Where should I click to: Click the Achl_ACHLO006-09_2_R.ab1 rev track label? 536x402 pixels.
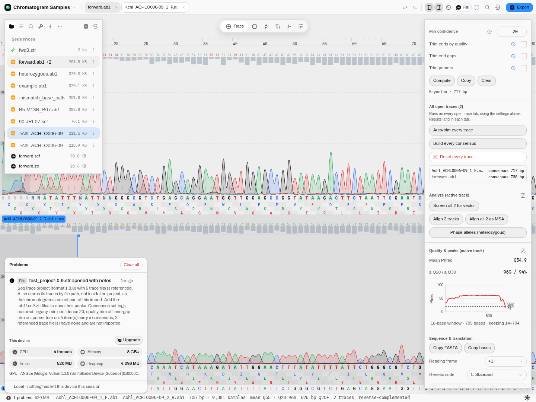click(34, 219)
